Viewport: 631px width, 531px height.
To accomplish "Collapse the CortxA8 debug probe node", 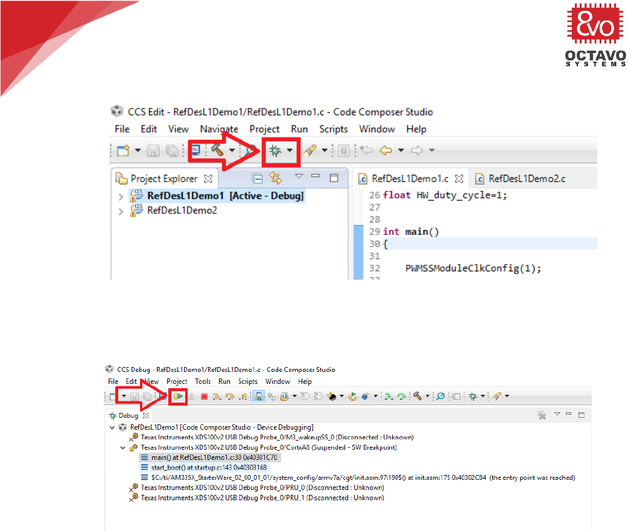I will (122, 447).
